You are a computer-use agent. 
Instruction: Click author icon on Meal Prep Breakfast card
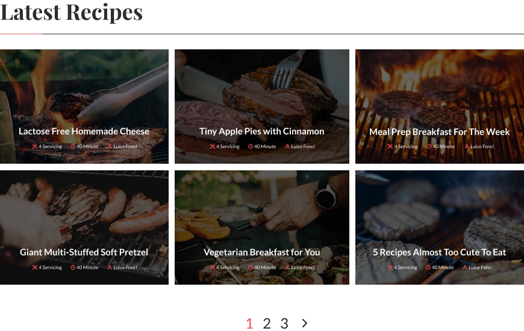467,146
